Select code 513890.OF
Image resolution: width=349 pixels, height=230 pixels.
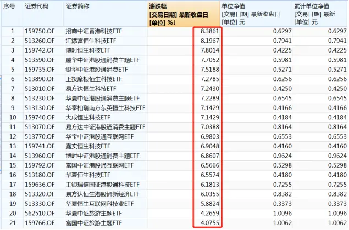coord(40,79)
